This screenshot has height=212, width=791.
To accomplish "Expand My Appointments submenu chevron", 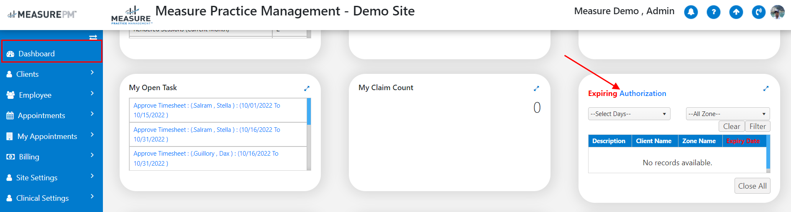I will pyautogui.click(x=92, y=135).
